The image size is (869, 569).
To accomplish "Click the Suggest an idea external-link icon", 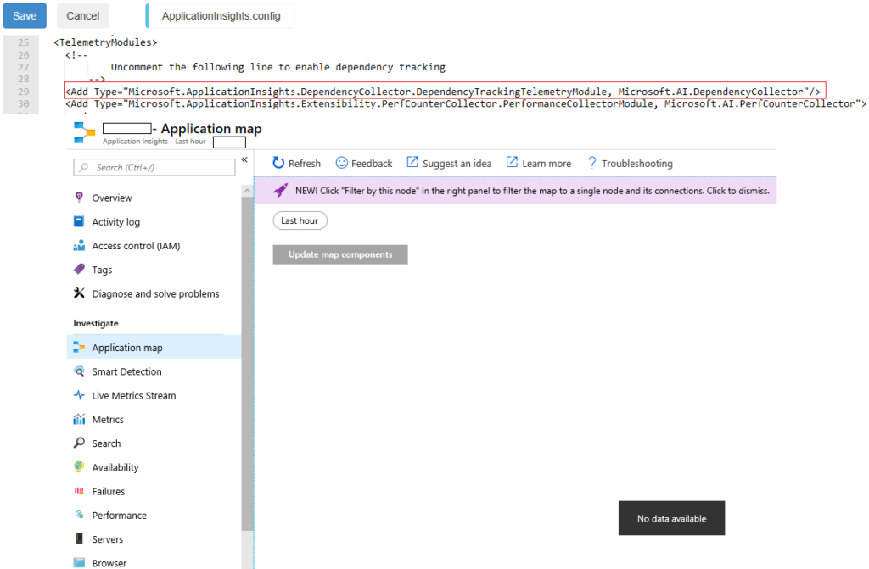I will (x=412, y=162).
